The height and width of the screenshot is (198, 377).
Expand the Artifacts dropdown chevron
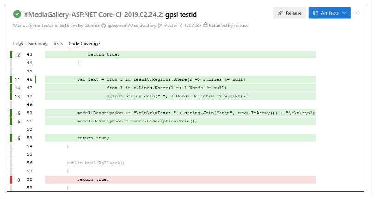pos(344,13)
